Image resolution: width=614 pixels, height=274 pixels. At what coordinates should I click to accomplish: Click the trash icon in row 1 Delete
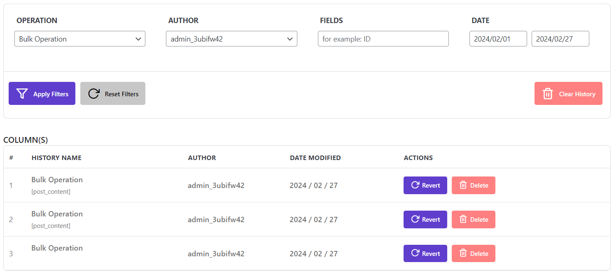463,185
